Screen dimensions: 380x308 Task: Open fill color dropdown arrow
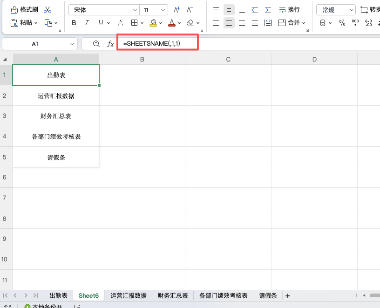161,23
